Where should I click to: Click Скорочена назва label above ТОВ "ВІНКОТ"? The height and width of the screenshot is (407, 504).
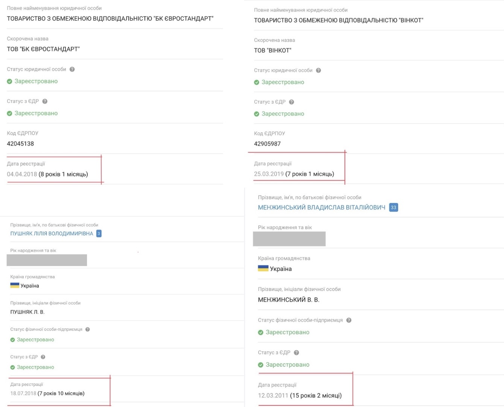point(275,40)
